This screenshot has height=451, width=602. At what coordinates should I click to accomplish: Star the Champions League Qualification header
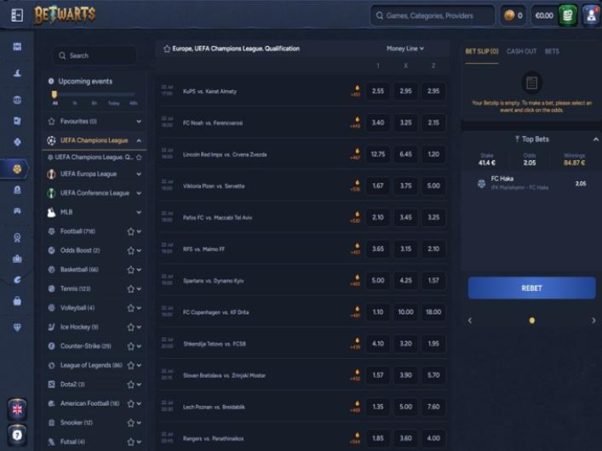click(167, 49)
